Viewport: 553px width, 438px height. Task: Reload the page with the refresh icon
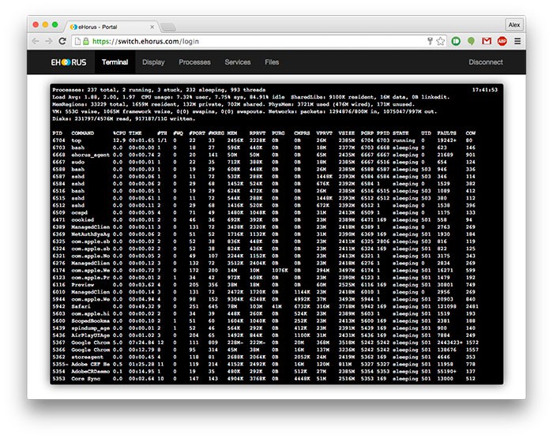pyautogui.click(x=62, y=41)
